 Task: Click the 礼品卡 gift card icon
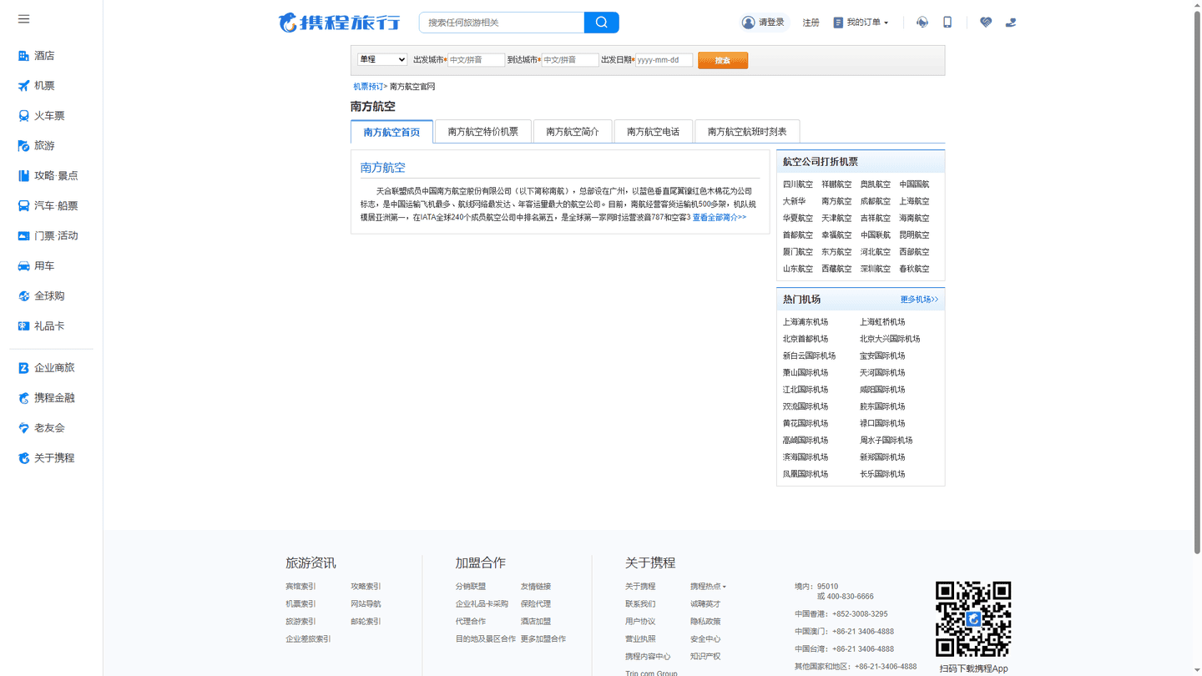(x=23, y=326)
